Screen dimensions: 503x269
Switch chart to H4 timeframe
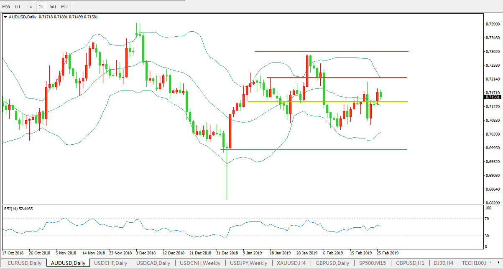tap(29, 7)
